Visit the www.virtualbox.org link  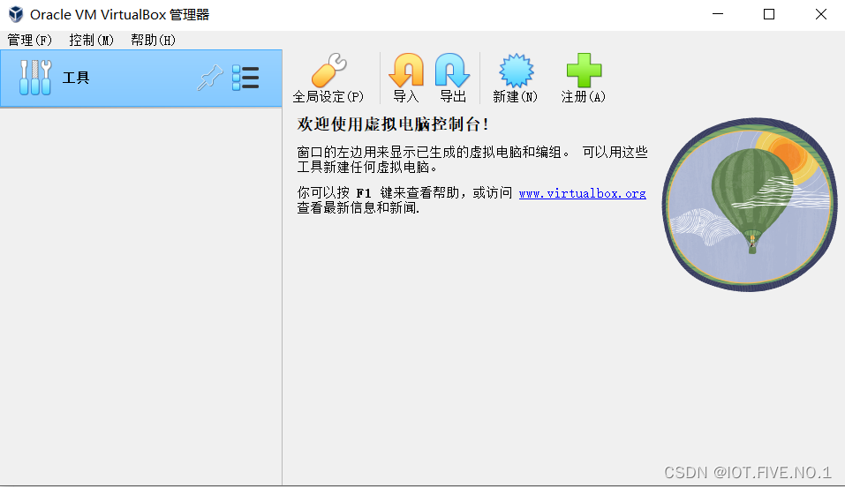click(x=582, y=193)
